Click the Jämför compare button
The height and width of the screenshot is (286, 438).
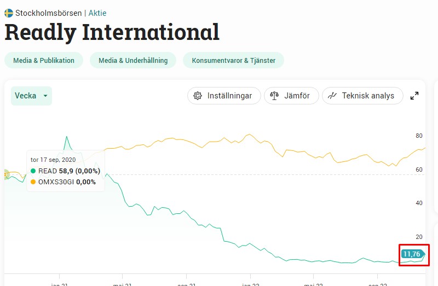click(290, 96)
